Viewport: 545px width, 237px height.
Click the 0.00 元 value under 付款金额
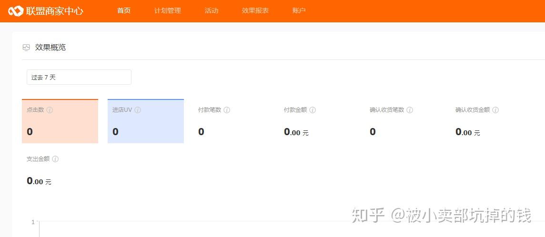pos(296,132)
